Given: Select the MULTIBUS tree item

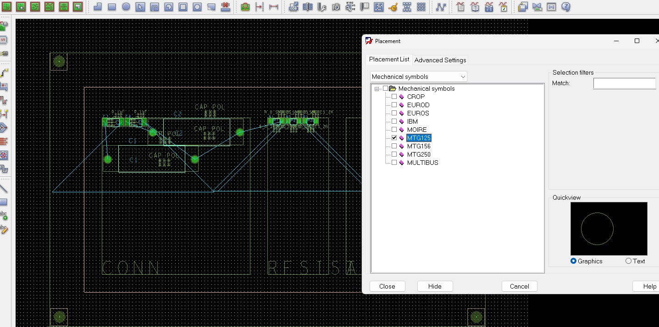Looking at the screenshot, I should tap(422, 163).
